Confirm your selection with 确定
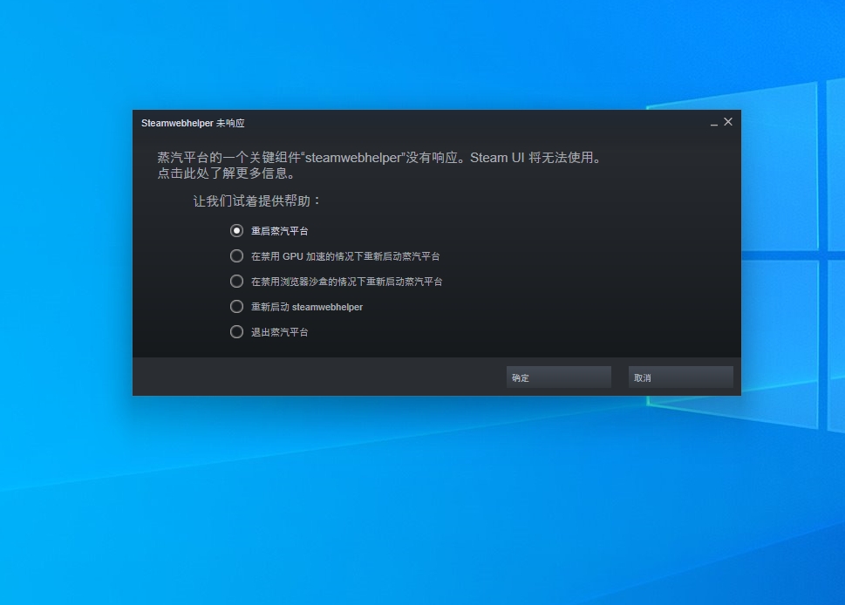The image size is (845, 605). 557,377
